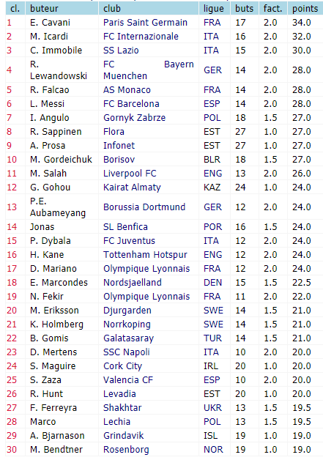Click the FRA league link for AS Monaco
The width and height of the screenshot is (323, 460).
pos(212,90)
